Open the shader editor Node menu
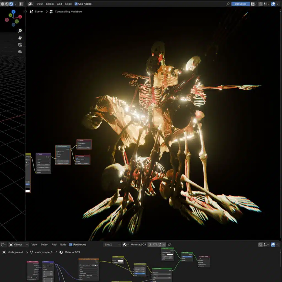282x282 pixels. coord(63,245)
